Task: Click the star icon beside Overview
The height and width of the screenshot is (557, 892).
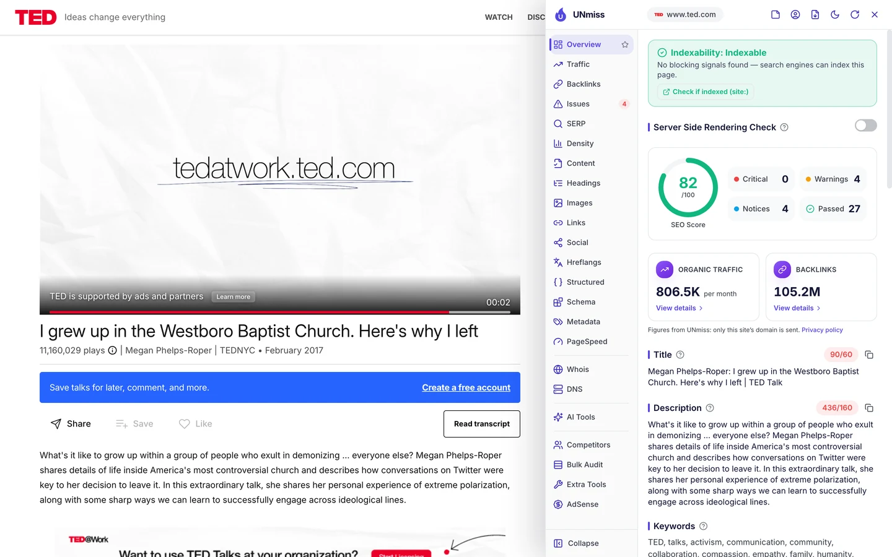Action: [x=625, y=45]
